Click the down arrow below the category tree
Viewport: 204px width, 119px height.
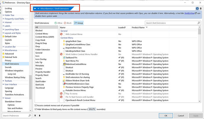click(x=39, y=115)
